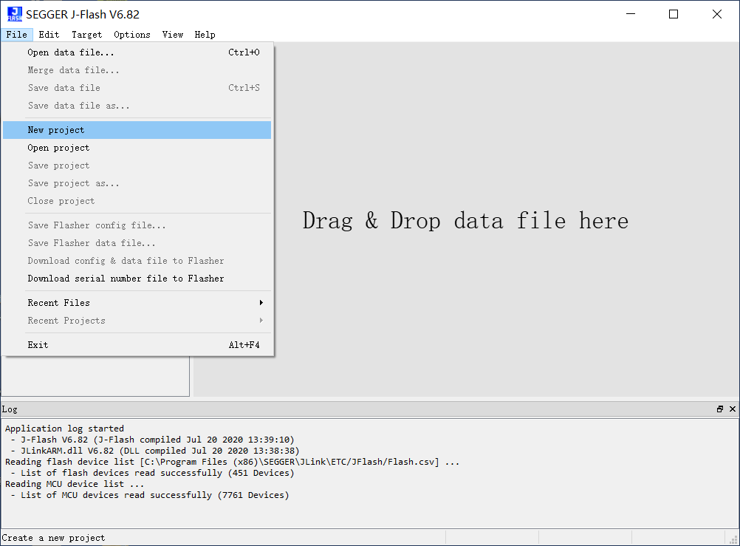This screenshot has height=546, width=740.
Task: Open the Recent Files submenu
Action: tap(137, 303)
